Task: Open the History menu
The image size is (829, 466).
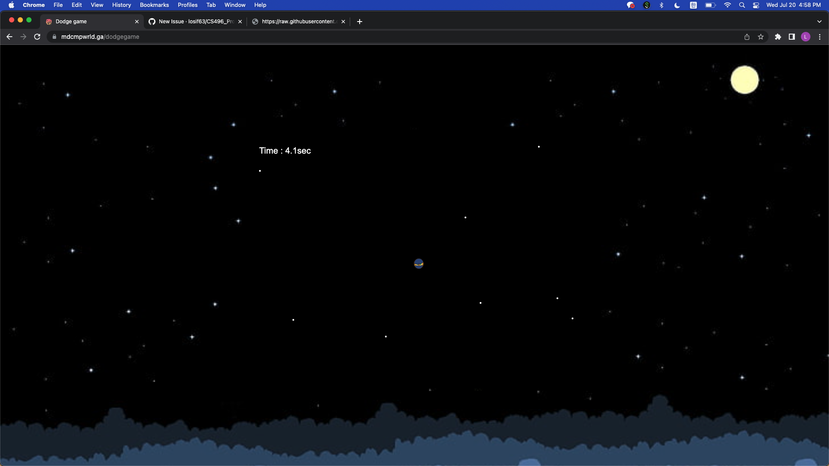Action: [121, 5]
